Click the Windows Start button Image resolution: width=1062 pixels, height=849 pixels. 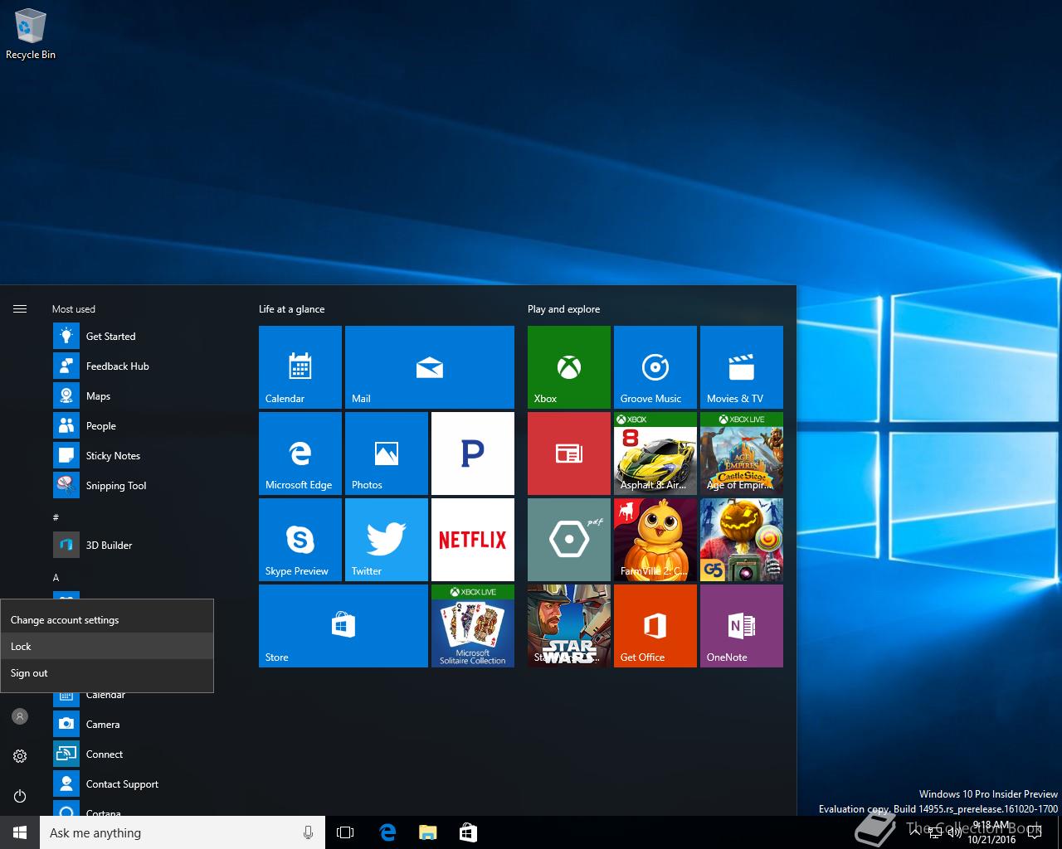click(20, 832)
